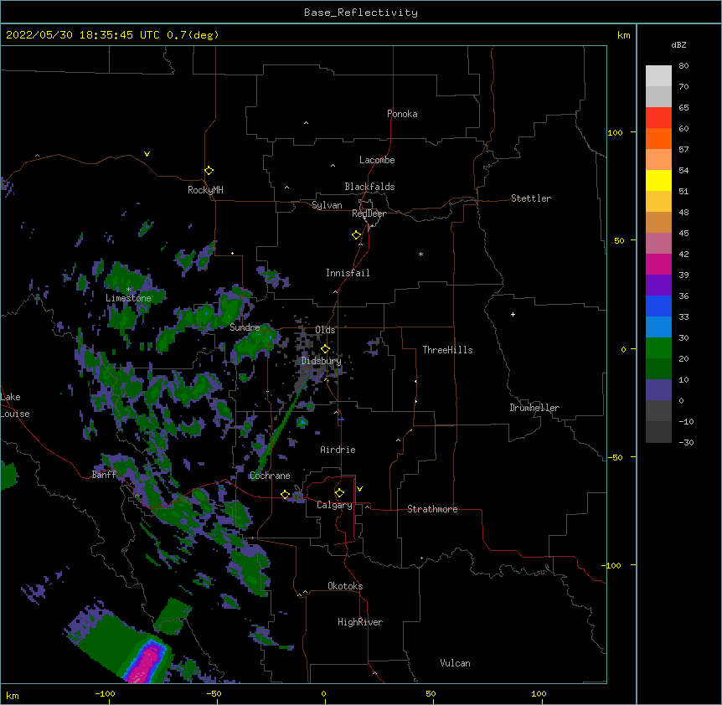Select the yellow diamond marker above the Calgary label
The image size is (722, 705).
pos(339,493)
